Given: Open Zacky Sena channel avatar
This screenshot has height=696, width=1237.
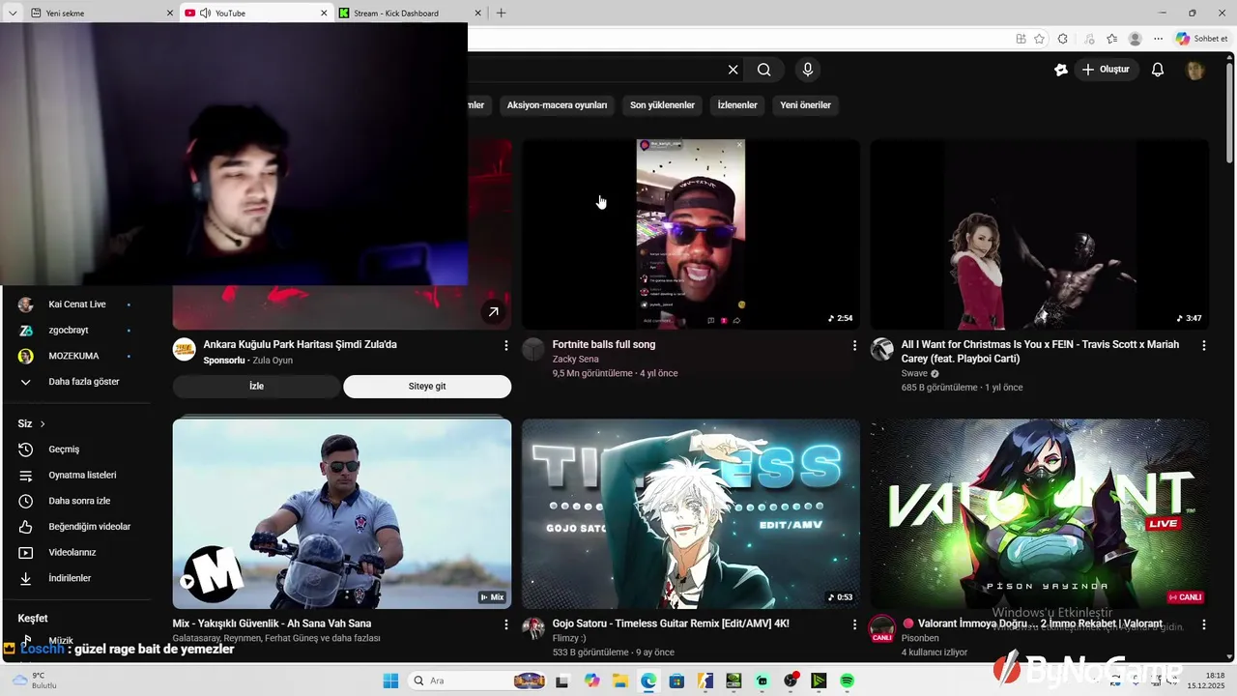Looking at the screenshot, I should [533, 349].
